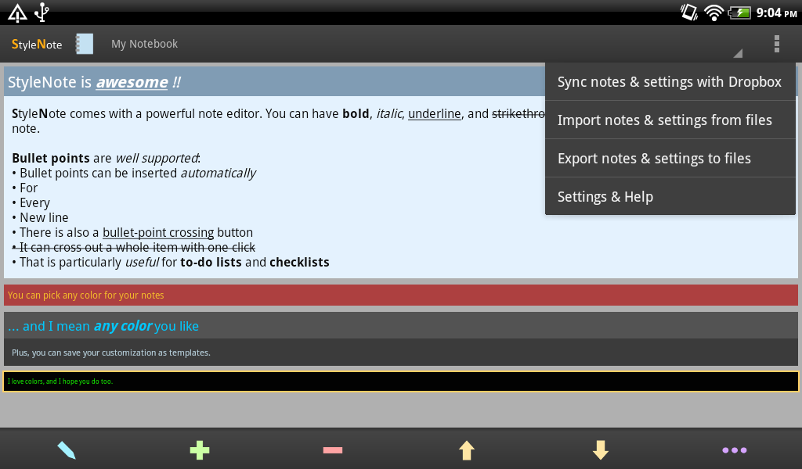Viewport: 802px width, 469px height.
Task: Move note down with the down arrow
Action: (x=601, y=450)
